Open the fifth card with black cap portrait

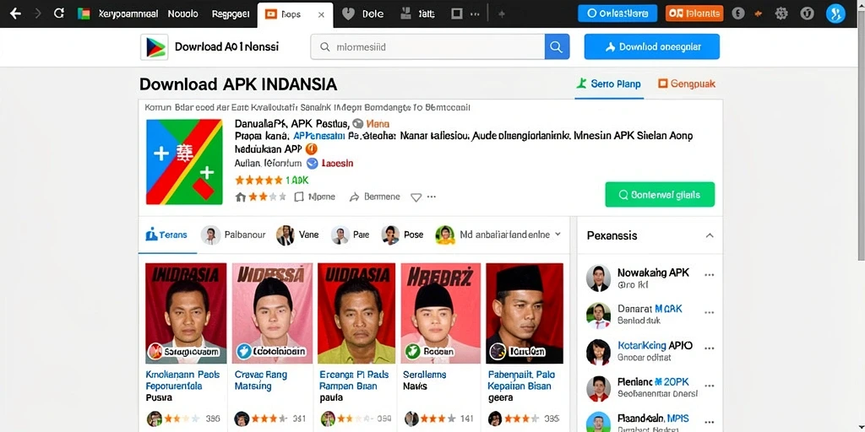(524, 313)
